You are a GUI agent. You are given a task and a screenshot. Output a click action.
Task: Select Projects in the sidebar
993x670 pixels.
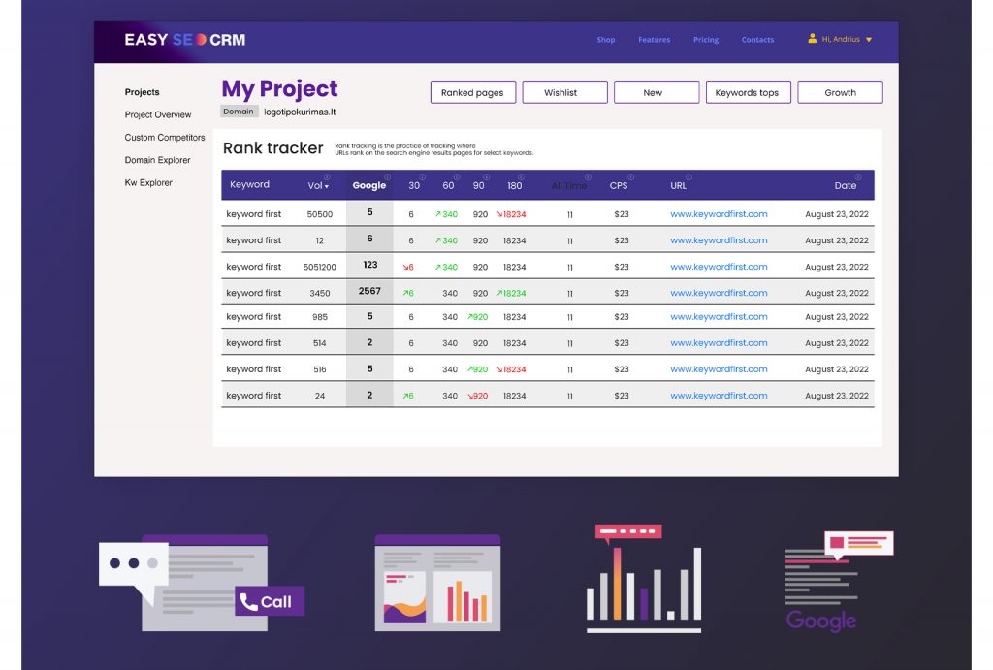click(142, 92)
